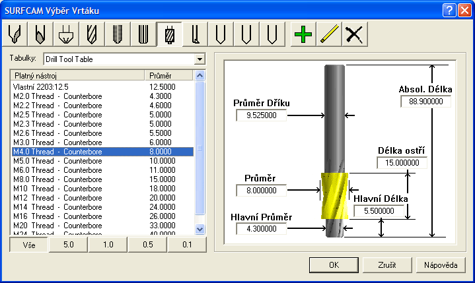Select the M14 Thread - Counterbore row

[102, 207]
